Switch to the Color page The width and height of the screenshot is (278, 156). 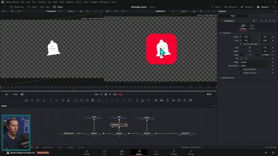pos(156,153)
